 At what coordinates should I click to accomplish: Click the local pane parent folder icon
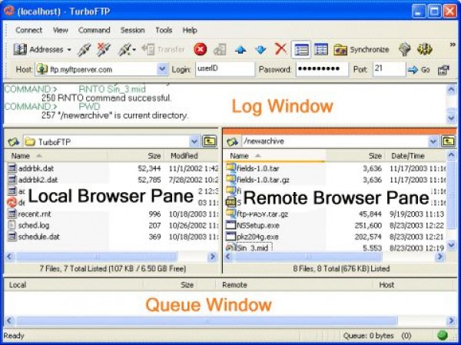209,141
